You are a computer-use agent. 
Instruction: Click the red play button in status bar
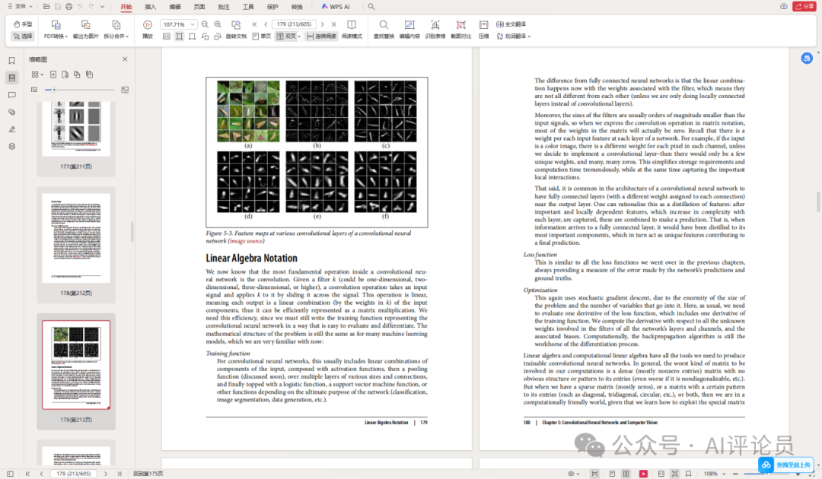click(643, 474)
